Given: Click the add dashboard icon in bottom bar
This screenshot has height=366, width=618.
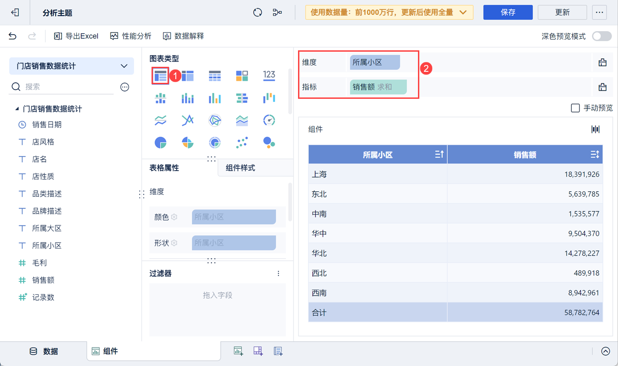Looking at the screenshot, I should [258, 351].
